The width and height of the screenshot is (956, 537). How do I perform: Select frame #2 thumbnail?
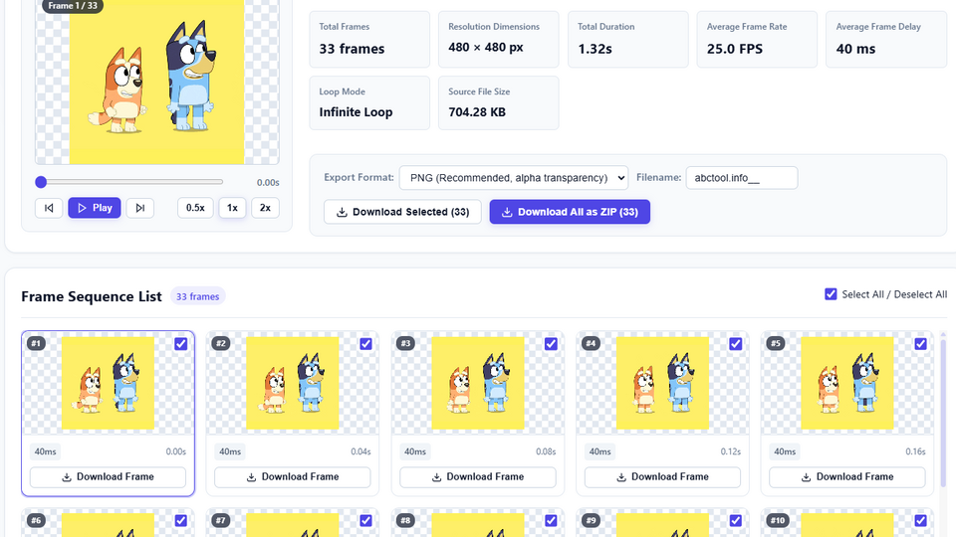(293, 383)
